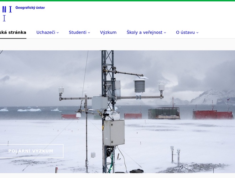
Task: Go to the Výzkum page
Action: [108, 32]
